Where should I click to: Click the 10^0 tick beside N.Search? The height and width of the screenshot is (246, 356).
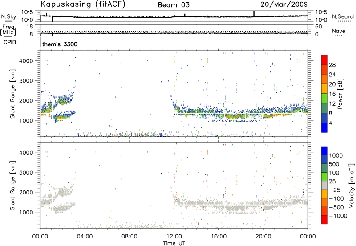pos(321,20)
